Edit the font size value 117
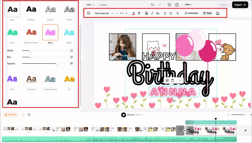This screenshot has width=252, height=143. click(122, 13)
